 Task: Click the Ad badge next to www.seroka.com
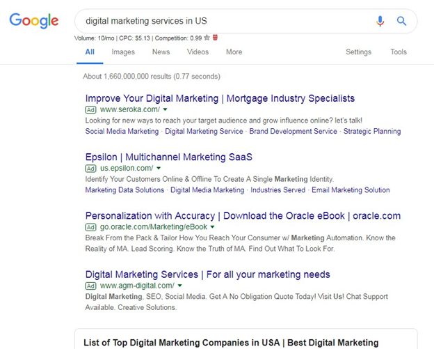pos(90,109)
